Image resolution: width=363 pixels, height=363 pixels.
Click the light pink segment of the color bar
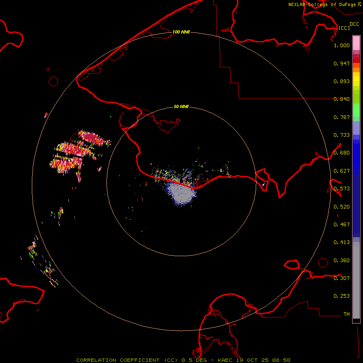(356, 43)
